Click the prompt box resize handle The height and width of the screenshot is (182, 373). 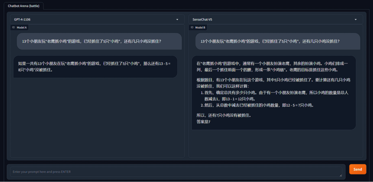pyautogui.click(x=341, y=175)
